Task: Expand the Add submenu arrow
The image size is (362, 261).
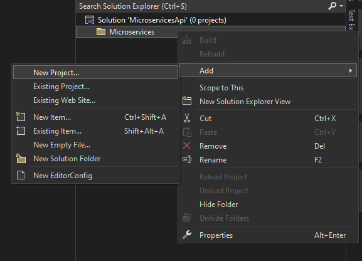Action: (x=351, y=71)
